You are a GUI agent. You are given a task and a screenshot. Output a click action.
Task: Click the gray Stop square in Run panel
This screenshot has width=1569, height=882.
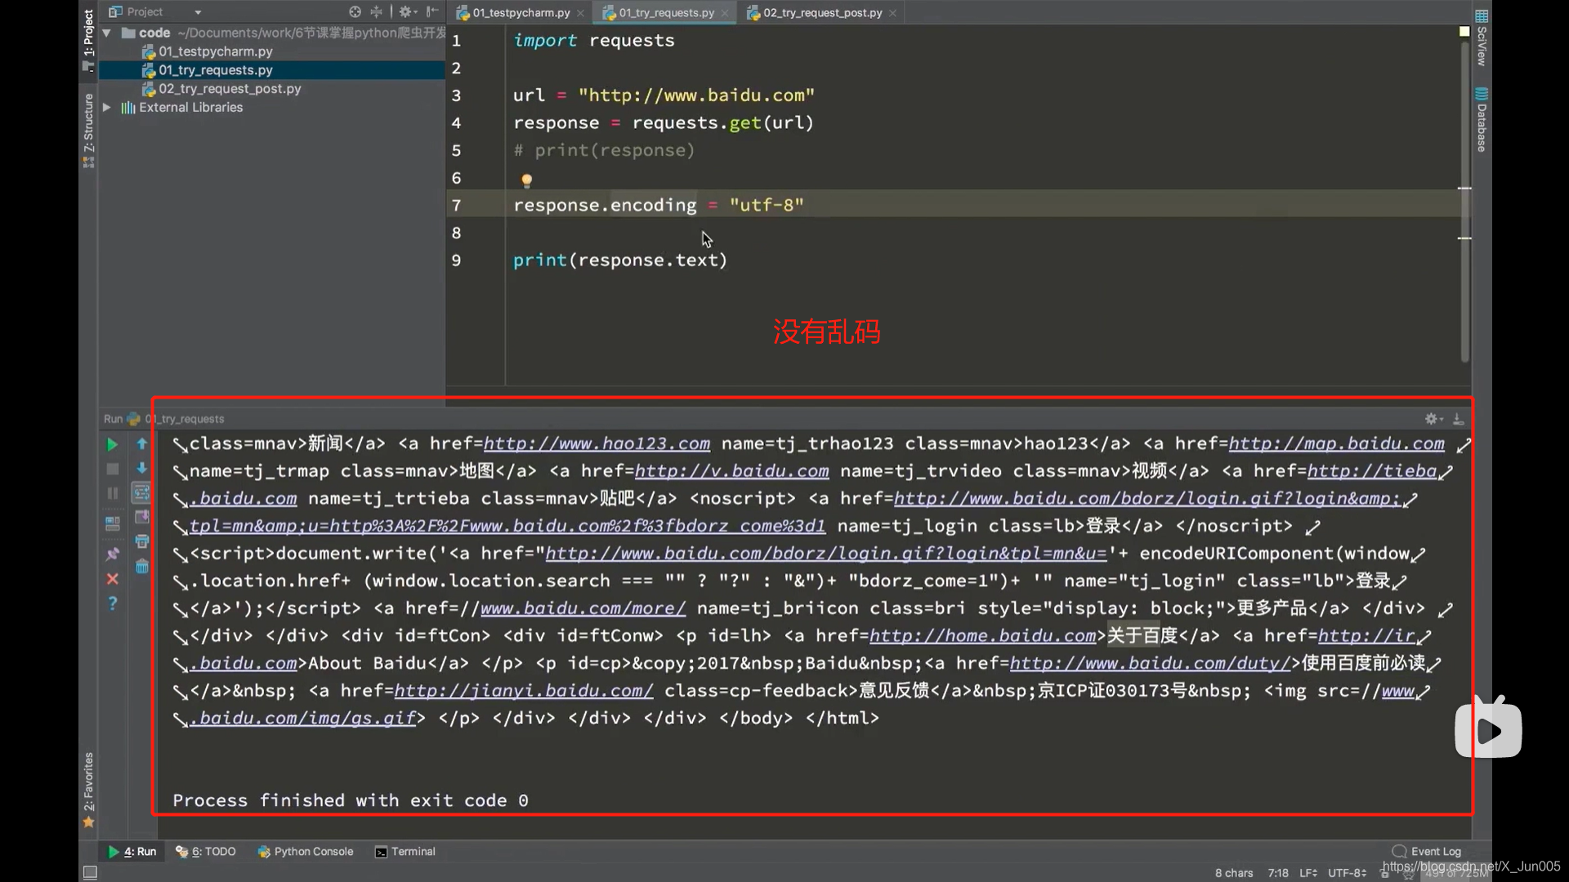coord(112,469)
